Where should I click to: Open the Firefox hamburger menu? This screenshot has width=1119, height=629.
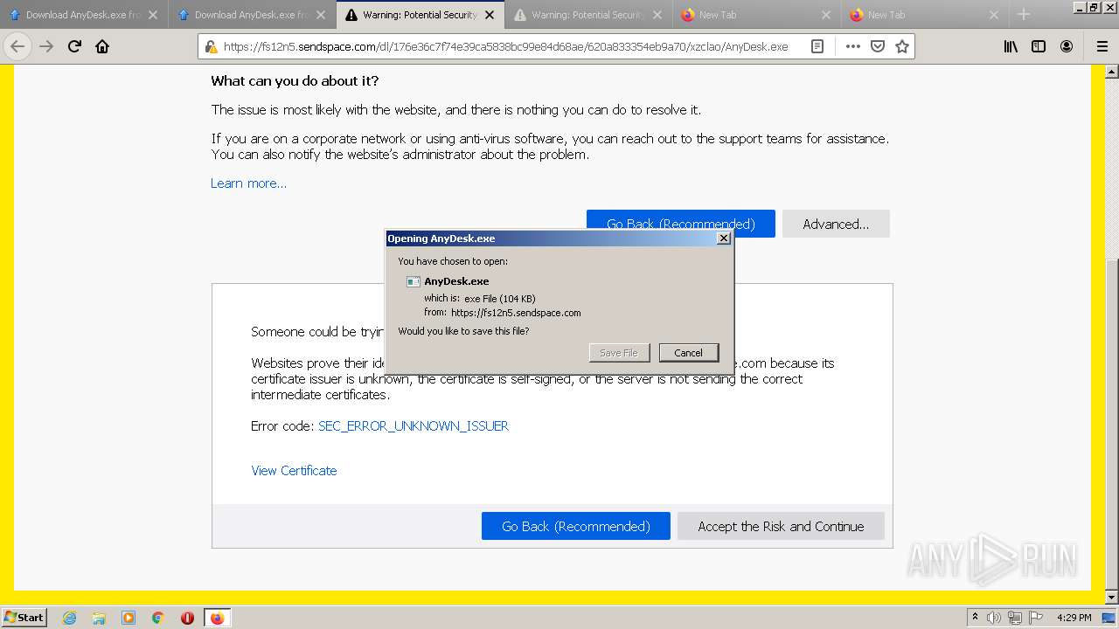click(x=1102, y=46)
